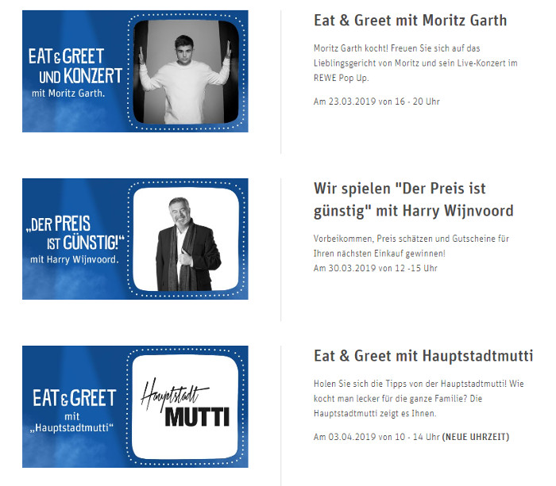Click the 'Eat & Greet und Konzert' banner text
Image resolution: width=556 pixels, height=486 pixels.
[75, 66]
